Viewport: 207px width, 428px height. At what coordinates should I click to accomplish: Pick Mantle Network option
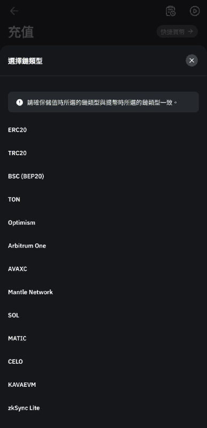point(103,292)
